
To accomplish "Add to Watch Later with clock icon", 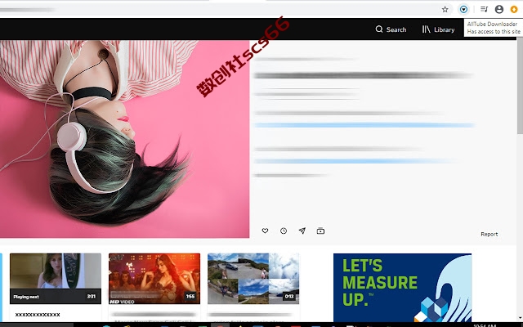I will (284, 231).
